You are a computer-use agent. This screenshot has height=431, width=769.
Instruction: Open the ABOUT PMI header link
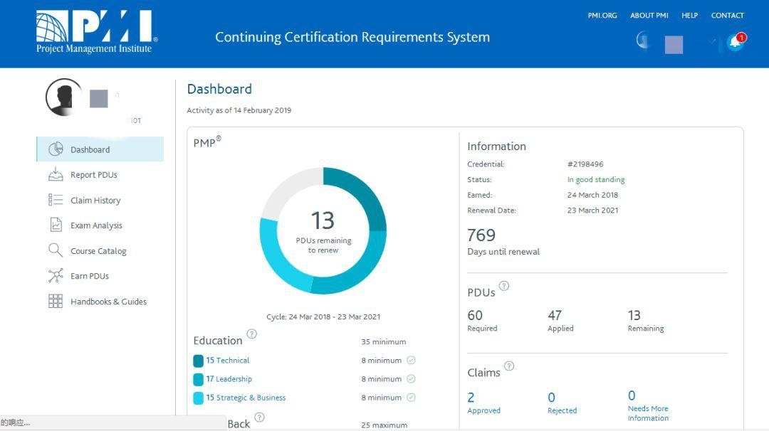649,16
